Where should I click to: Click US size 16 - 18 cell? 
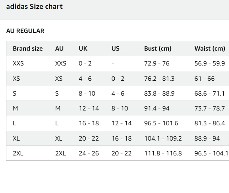pyautogui.click(x=121, y=138)
